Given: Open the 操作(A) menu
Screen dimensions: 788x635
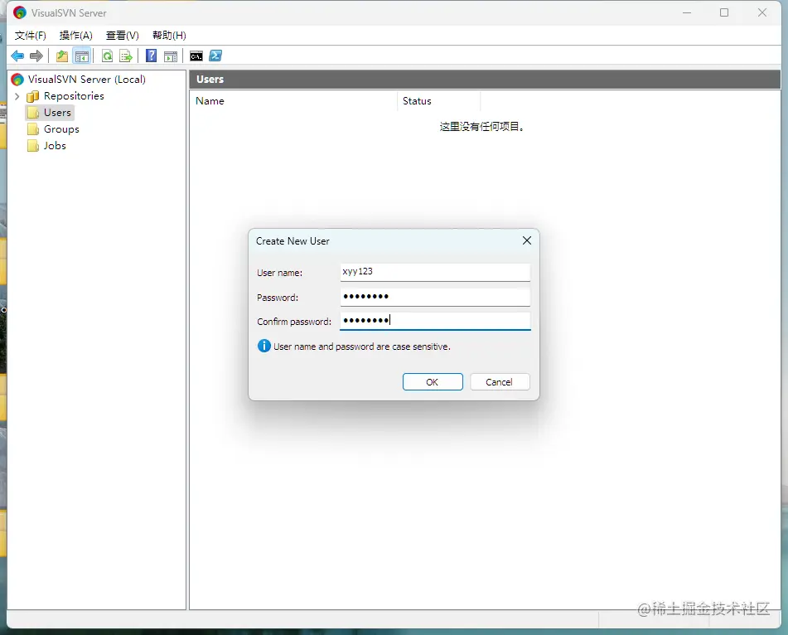Looking at the screenshot, I should pos(76,35).
